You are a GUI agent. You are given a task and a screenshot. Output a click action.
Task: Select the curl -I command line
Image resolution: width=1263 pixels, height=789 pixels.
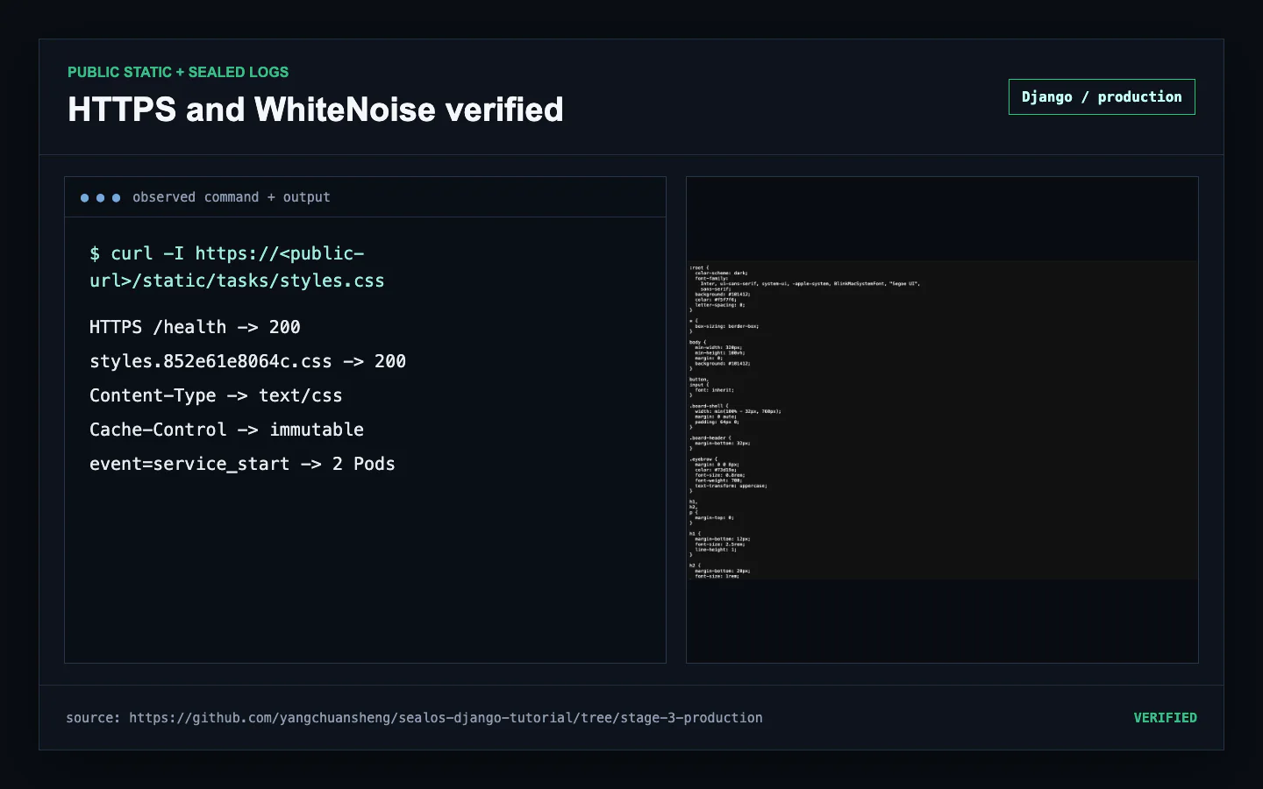[237, 267]
